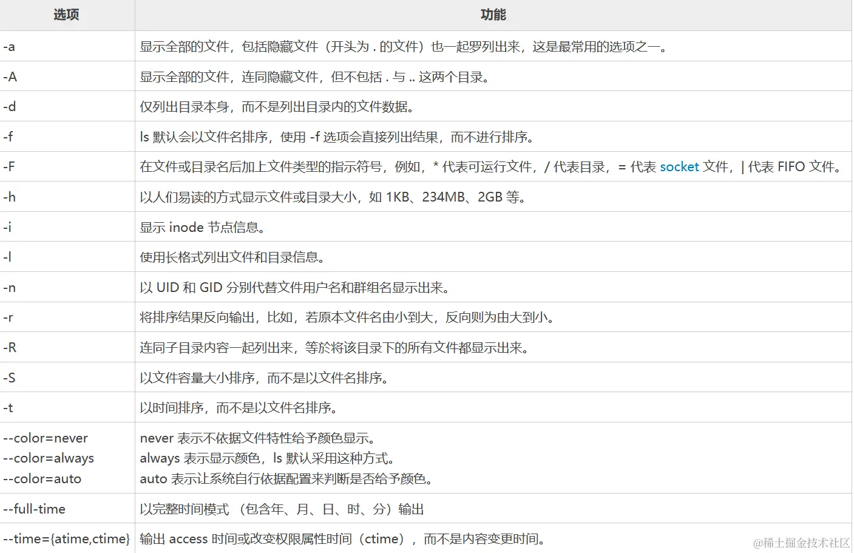Select the -n option cell

pos(67,287)
